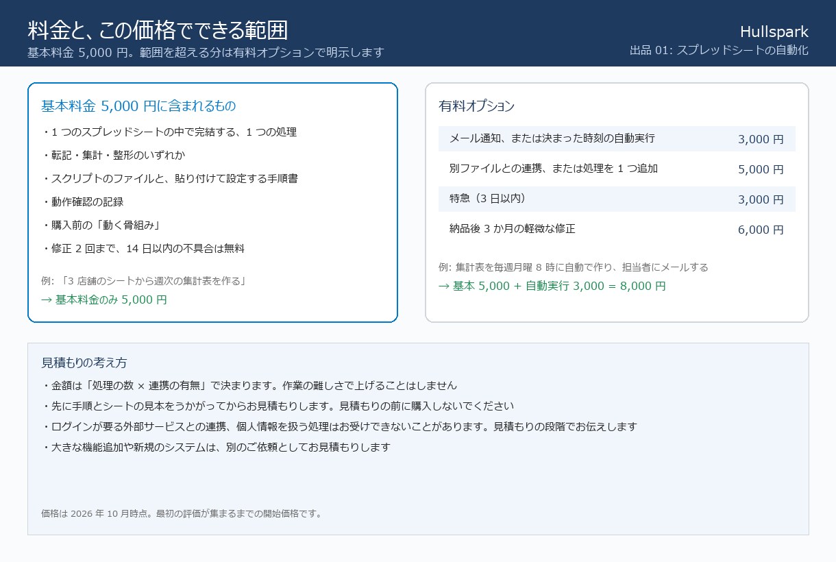
Task: Click the bullet 1 つのスプレッドシートの中で完結する、1 つの処理
Action: 169,132
